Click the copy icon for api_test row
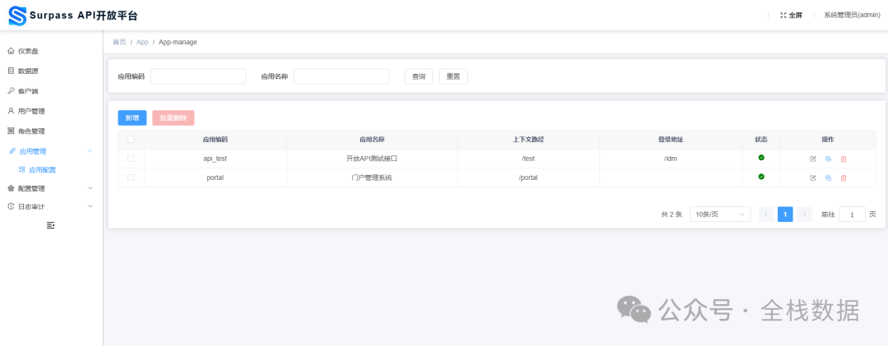This screenshot has height=346, width=888. pos(828,159)
